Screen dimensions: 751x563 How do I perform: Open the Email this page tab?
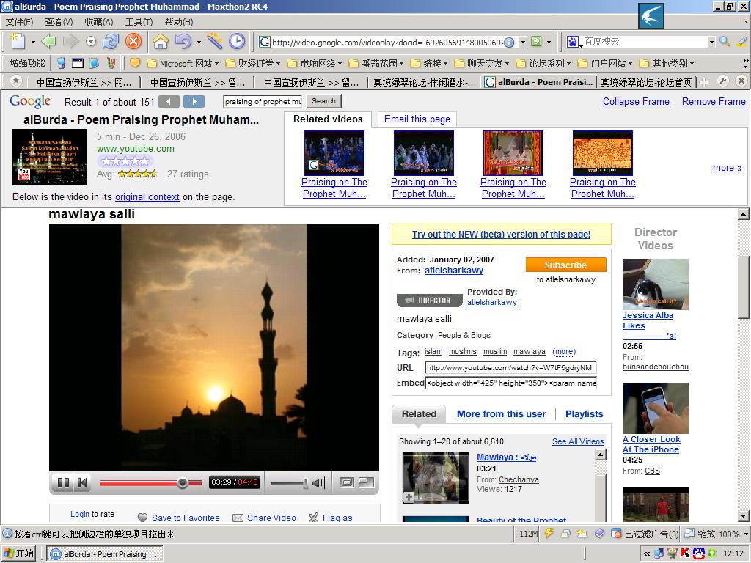(x=417, y=119)
